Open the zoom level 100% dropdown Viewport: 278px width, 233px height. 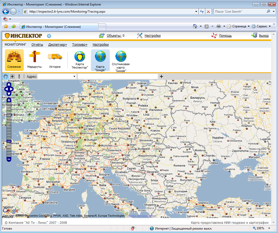[x=269, y=228]
